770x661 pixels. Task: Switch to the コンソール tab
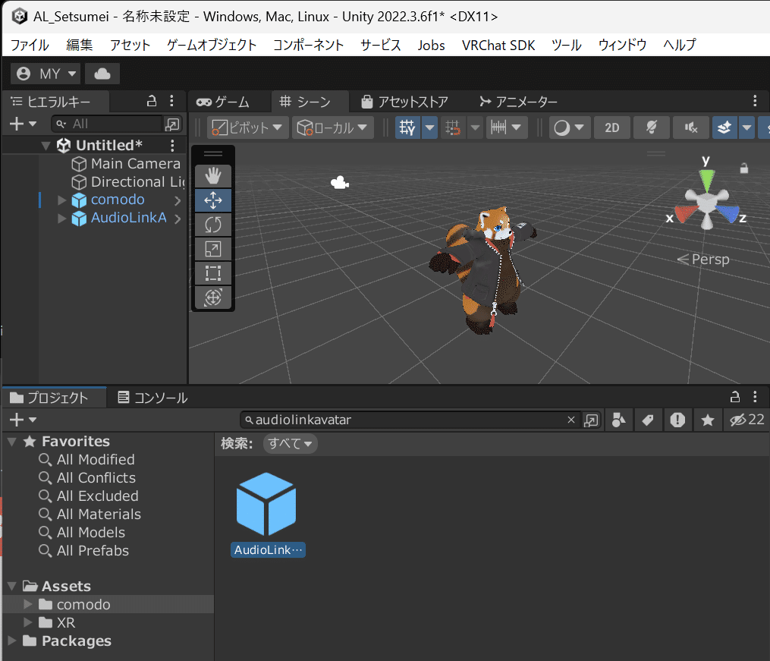(x=152, y=398)
